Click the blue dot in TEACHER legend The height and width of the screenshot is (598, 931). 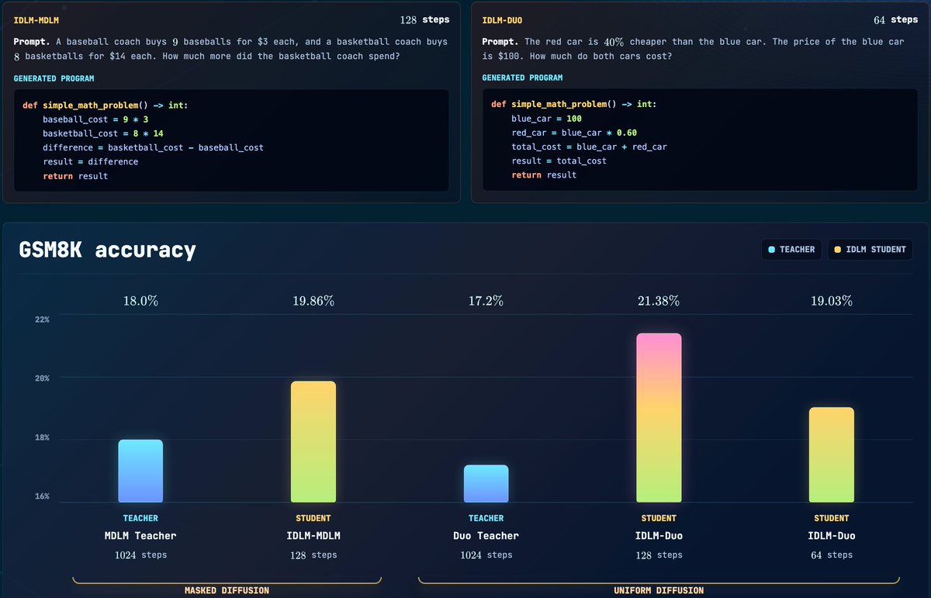771,250
